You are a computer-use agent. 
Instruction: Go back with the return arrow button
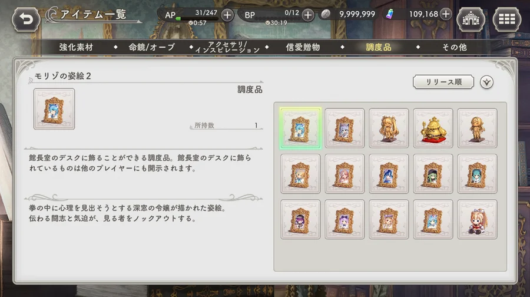[x=26, y=19]
